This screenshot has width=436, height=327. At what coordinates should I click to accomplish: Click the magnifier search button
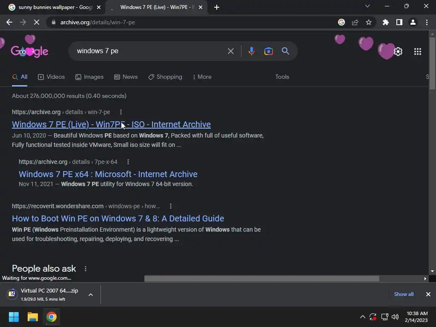pos(285,51)
